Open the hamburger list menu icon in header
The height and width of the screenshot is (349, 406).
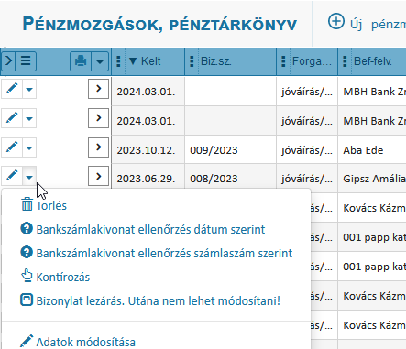click(26, 61)
